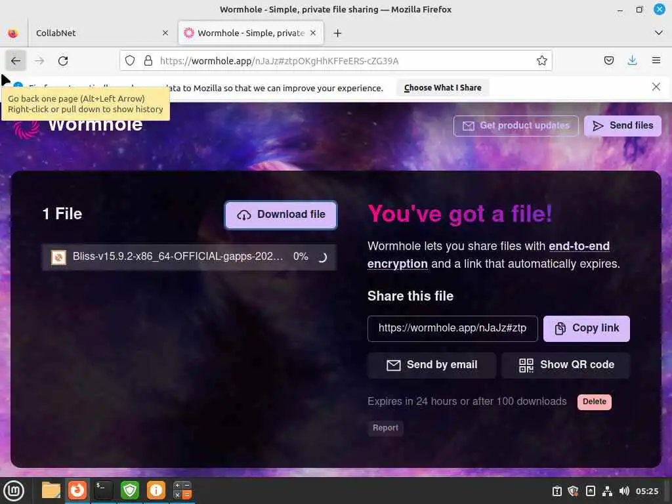The height and width of the screenshot is (504, 672).
Task: Open the Linux Mint start menu
Action: point(14,491)
